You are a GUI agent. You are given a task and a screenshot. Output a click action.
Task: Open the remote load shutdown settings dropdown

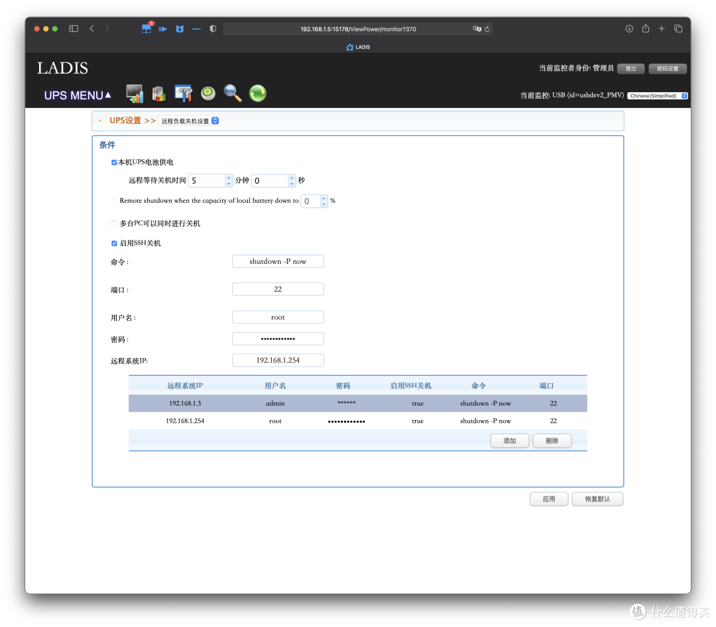[x=189, y=121]
